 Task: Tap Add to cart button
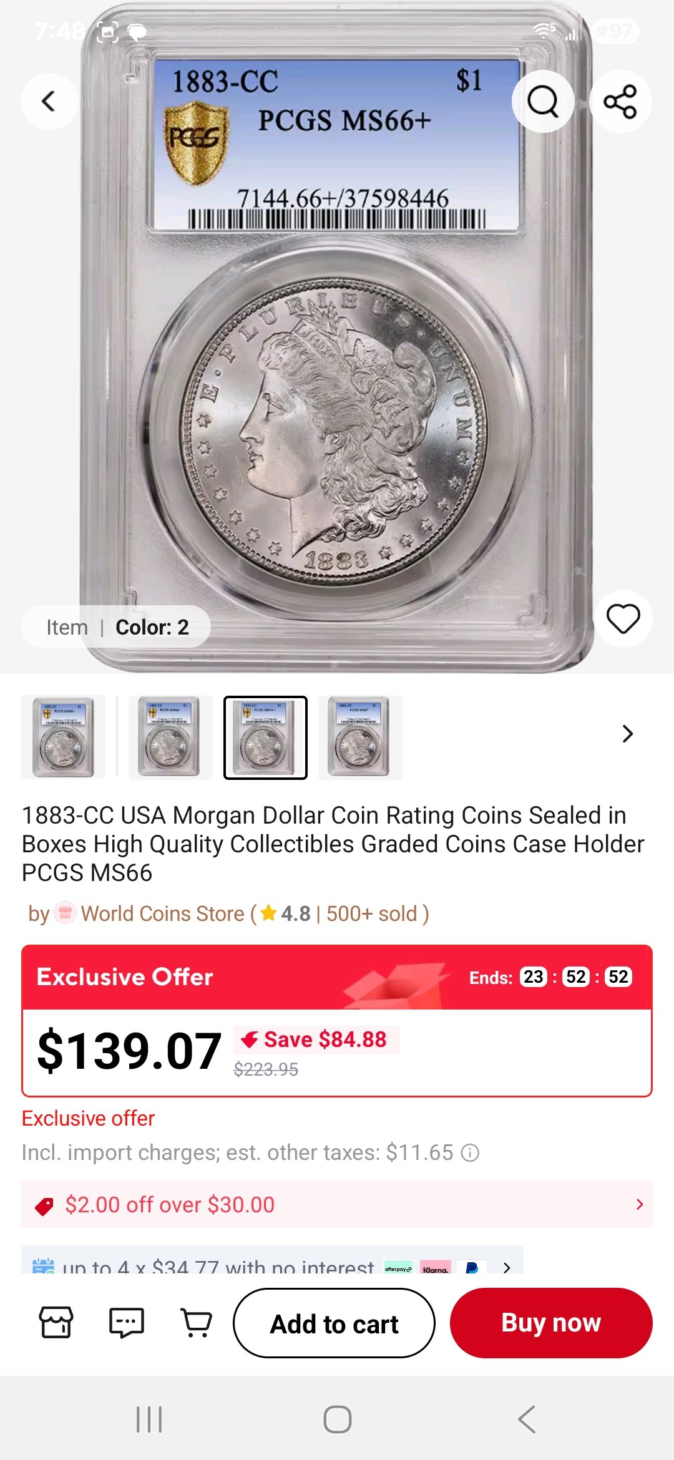coord(334,1323)
